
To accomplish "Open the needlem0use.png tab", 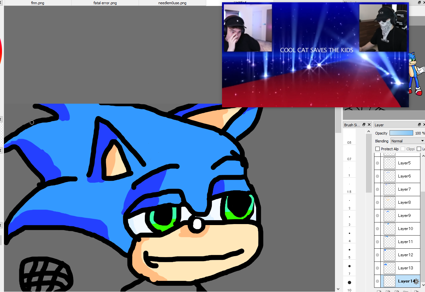I will point(172,3).
